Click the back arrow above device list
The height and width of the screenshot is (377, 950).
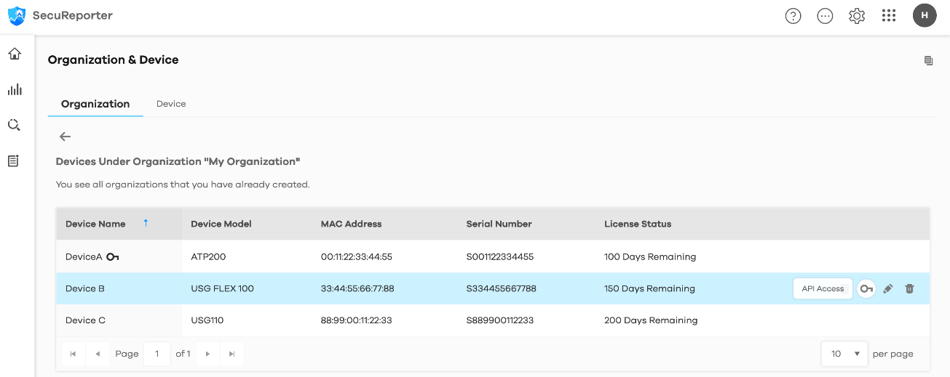(65, 137)
